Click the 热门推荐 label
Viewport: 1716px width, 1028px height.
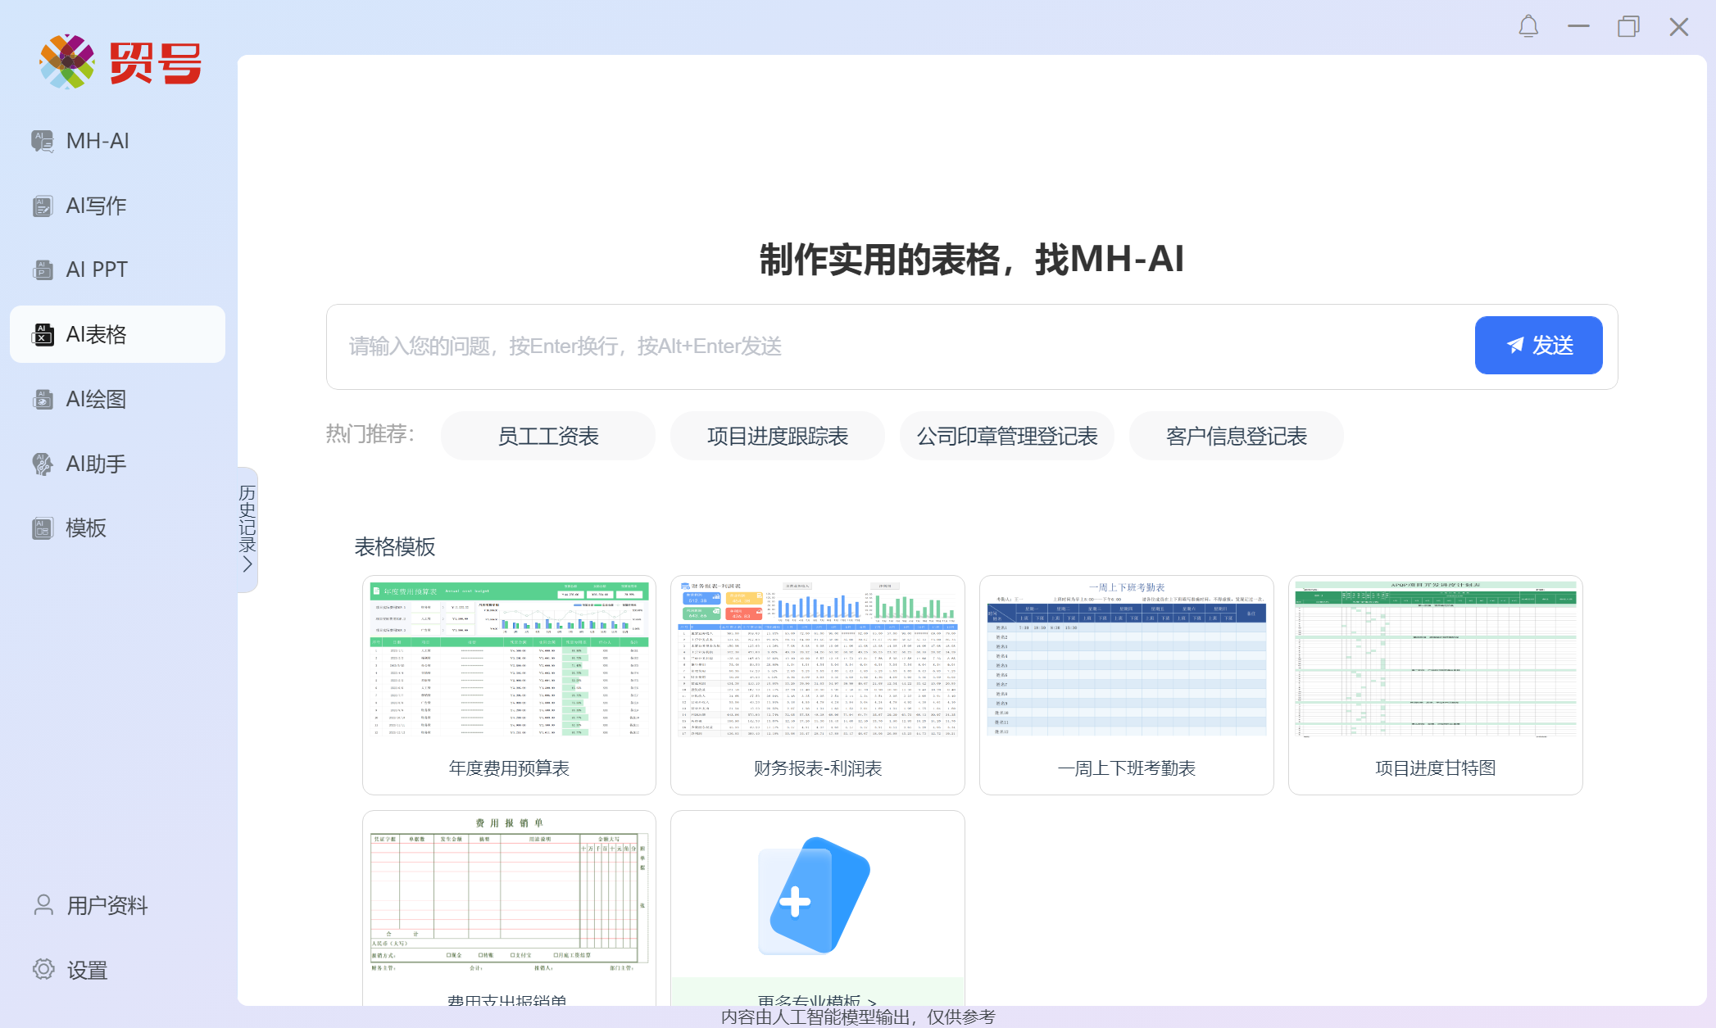click(370, 434)
